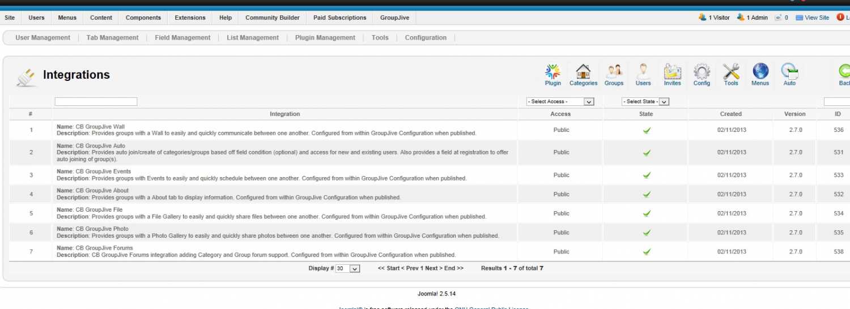Click the Access column header

tap(560, 114)
